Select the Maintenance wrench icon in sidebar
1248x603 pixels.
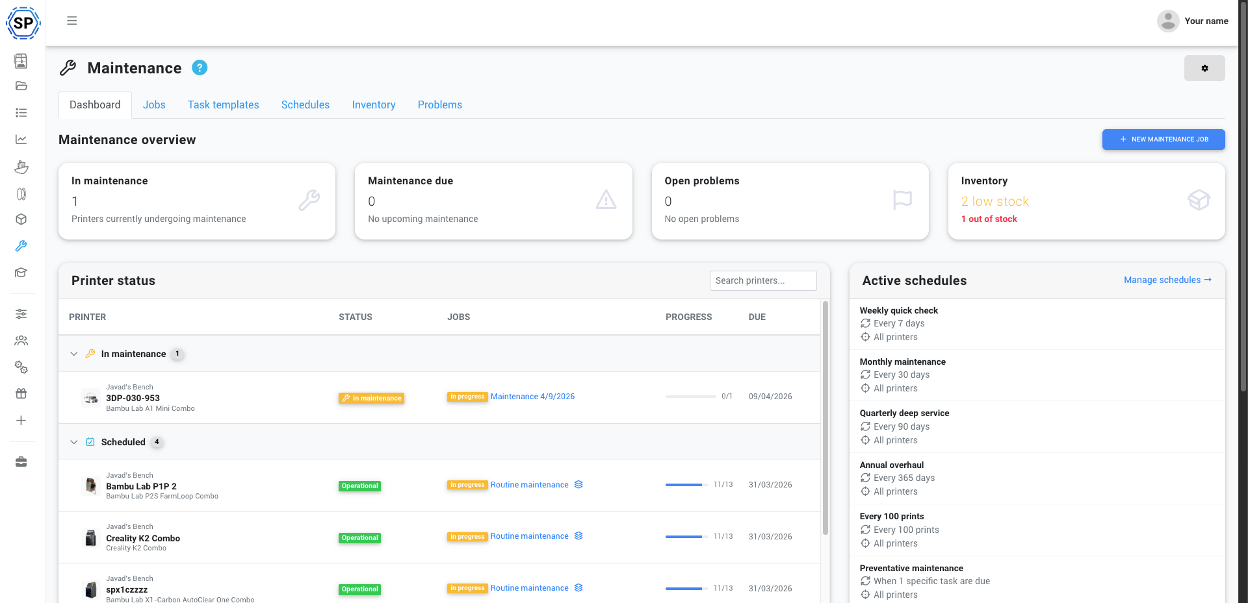[x=21, y=246]
